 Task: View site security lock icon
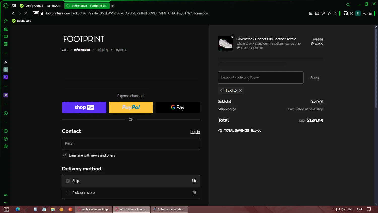coord(42,13)
